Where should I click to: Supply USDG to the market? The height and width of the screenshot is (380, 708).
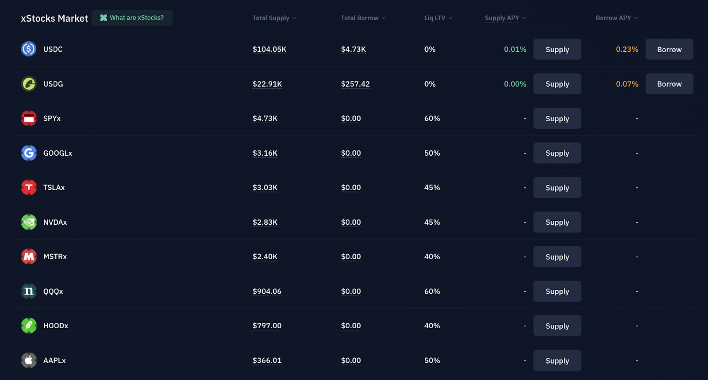tap(557, 84)
